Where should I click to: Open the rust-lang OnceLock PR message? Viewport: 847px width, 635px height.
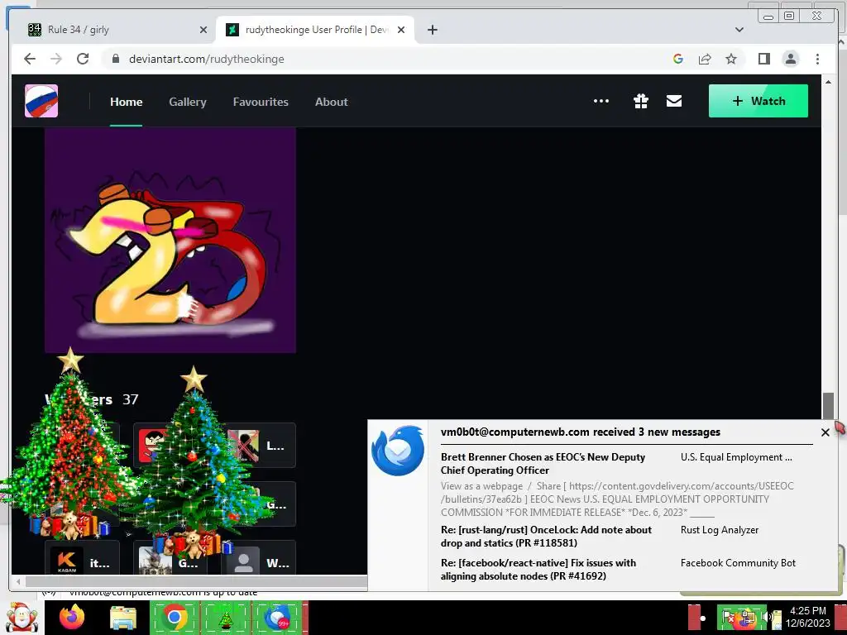(x=546, y=536)
